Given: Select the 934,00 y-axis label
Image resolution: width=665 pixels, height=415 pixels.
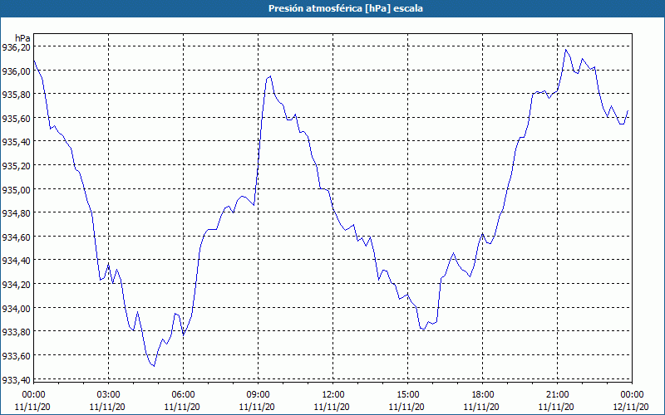Looking at the screenshot, I should (16, 308).
